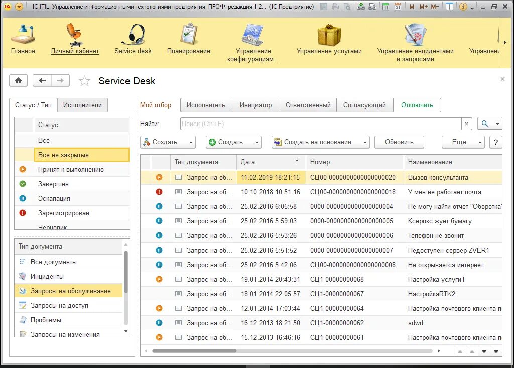The width and height of the screenshot is (514, 368).
Task: Open Планирование section
Action: click(x=189, y=39)
